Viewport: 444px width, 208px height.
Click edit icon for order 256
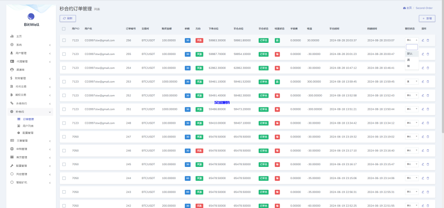coord(423,40)
